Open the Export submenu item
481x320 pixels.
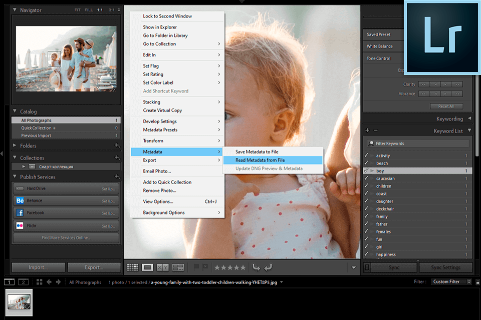177,160
